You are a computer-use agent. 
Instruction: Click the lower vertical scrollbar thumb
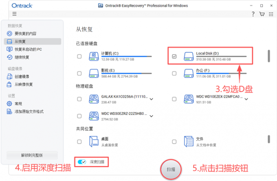(269, 139)
